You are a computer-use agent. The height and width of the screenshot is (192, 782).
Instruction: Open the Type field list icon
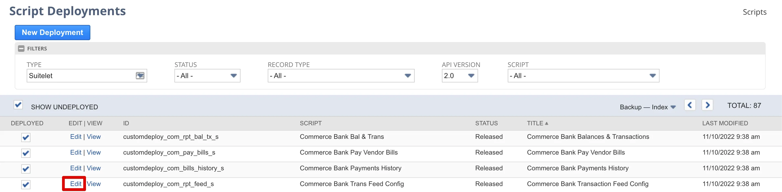click(x=140, y=76)
